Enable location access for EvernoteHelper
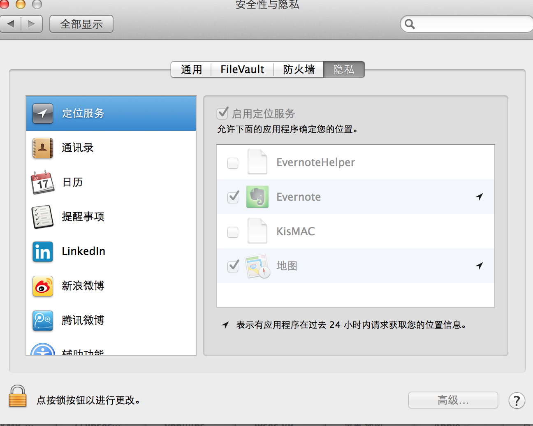Viewport: 533px width, 426px height. pos(233,163)
